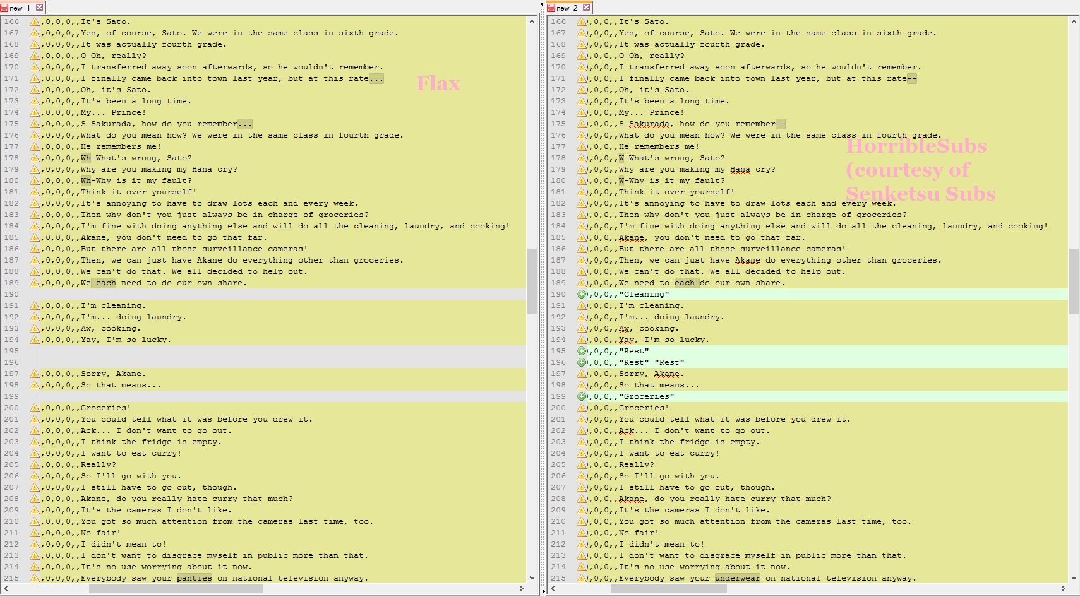
Task: Click the horizontal scrollbar thumb of the new 1 pane
Action: (176, 588)
